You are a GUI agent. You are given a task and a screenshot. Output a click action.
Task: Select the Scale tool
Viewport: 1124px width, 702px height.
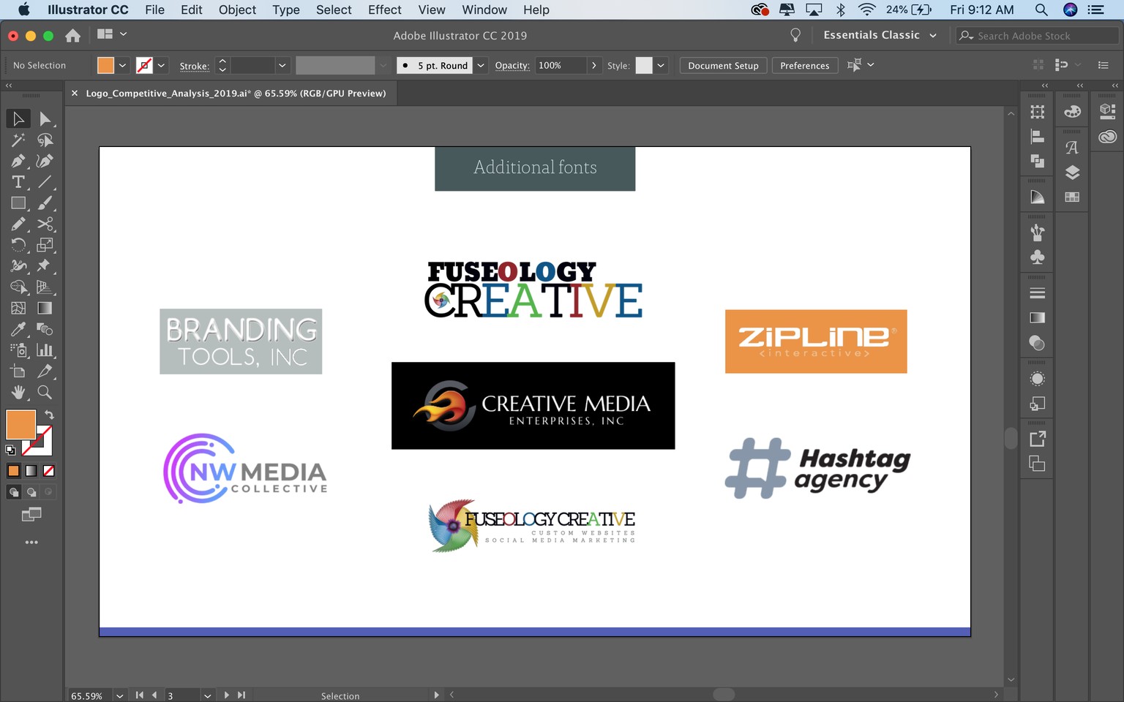pyautogui.click(x=45, y=245)
